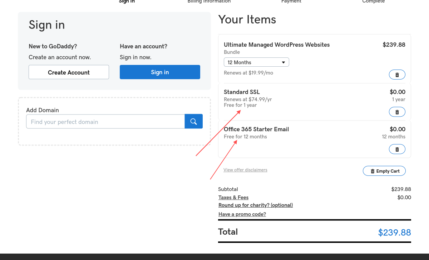The image size is (429, 260).
Task: Open the 12 Months term dropdown
Action: click(x=256, y=62)
